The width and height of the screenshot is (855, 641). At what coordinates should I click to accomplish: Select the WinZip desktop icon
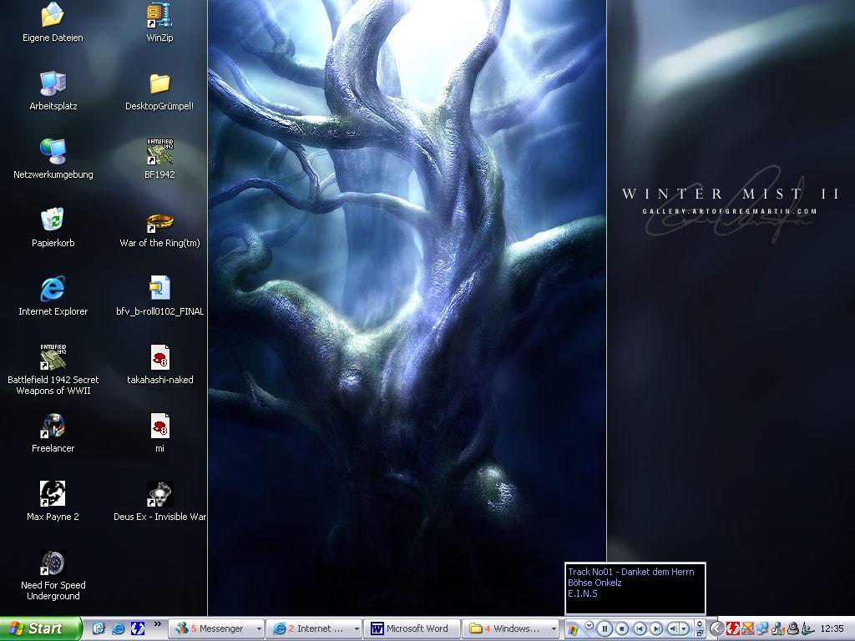159,15
